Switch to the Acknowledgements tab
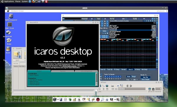The height and width of the screenshot is (107, 177). click(x=86, y=71)
